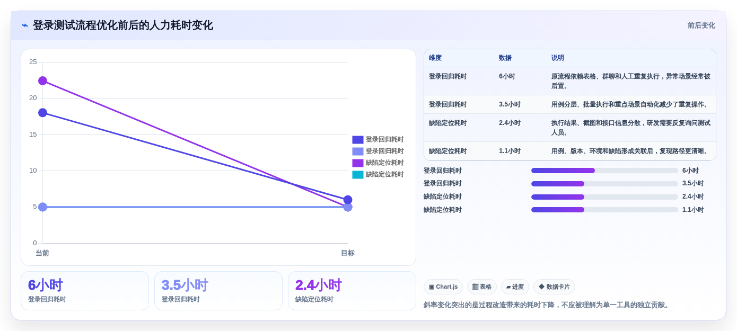Click the 6小时 table cell

(507, 76)
